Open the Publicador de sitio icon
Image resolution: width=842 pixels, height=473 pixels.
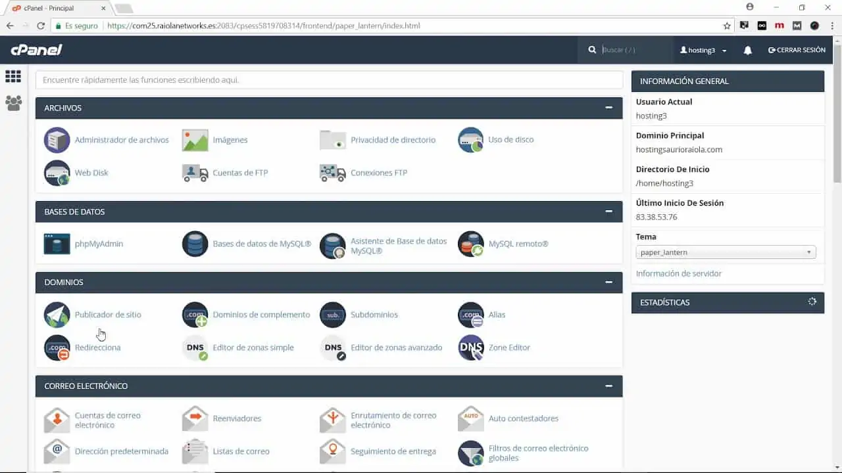pos(57,315)
